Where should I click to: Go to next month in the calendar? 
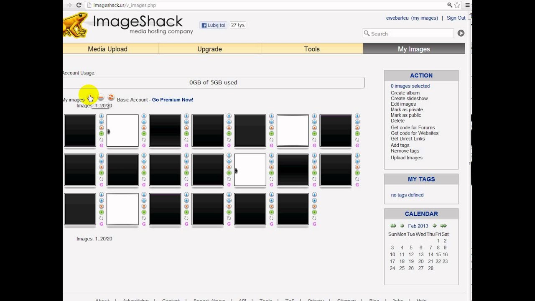pos(434,226)
